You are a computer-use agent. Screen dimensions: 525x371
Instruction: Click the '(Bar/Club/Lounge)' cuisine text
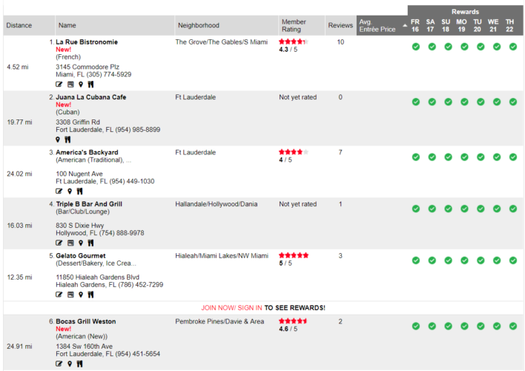[83, 211]
